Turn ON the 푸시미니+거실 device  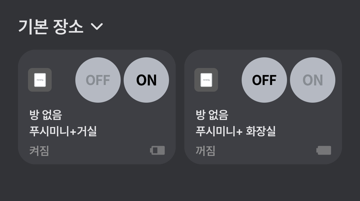coord(146,80)
